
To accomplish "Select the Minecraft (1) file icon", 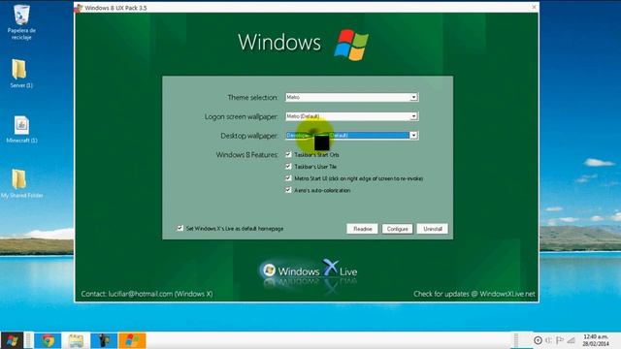I will tap(21, 129).
